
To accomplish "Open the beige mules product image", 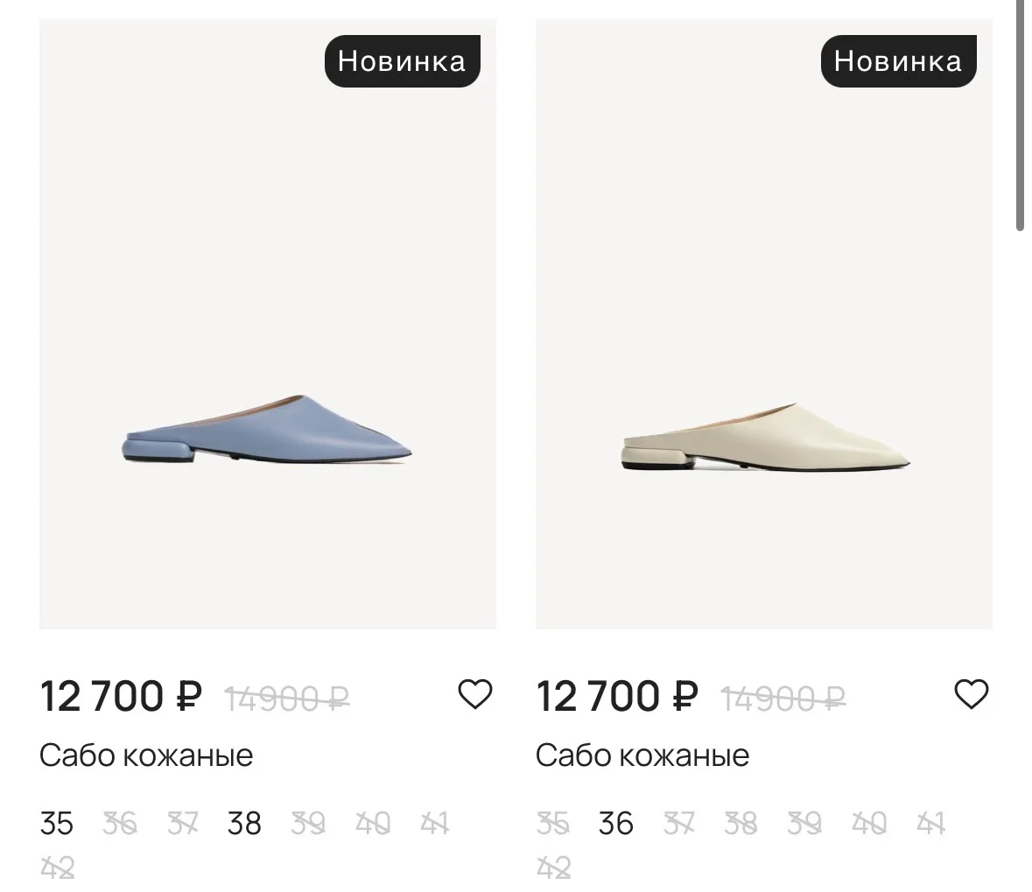I will [764, 324].
